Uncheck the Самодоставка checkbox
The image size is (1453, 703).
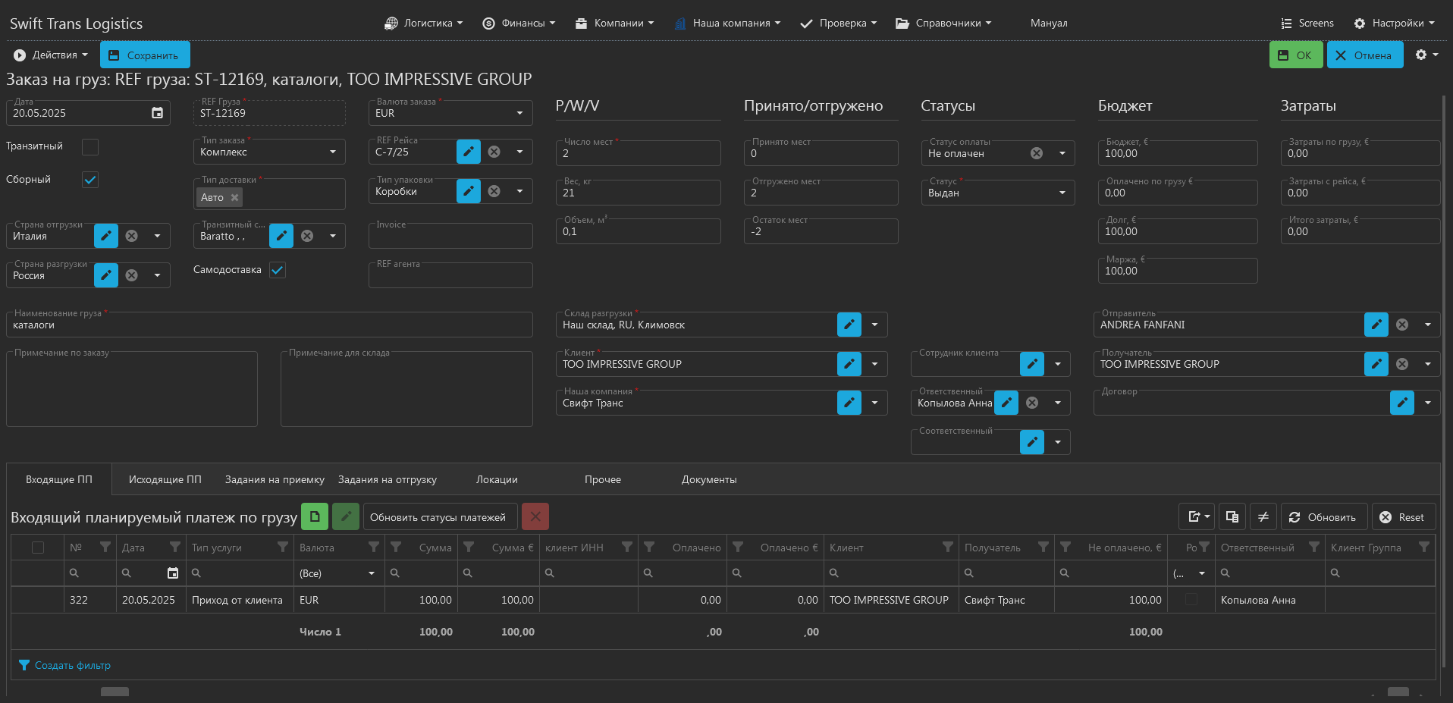[278, 270]
